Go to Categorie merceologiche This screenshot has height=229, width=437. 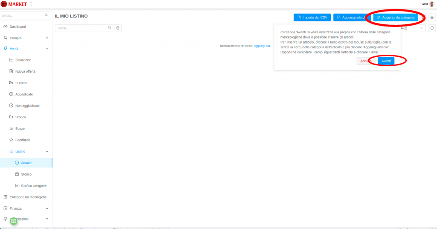[x=28, y=197]
